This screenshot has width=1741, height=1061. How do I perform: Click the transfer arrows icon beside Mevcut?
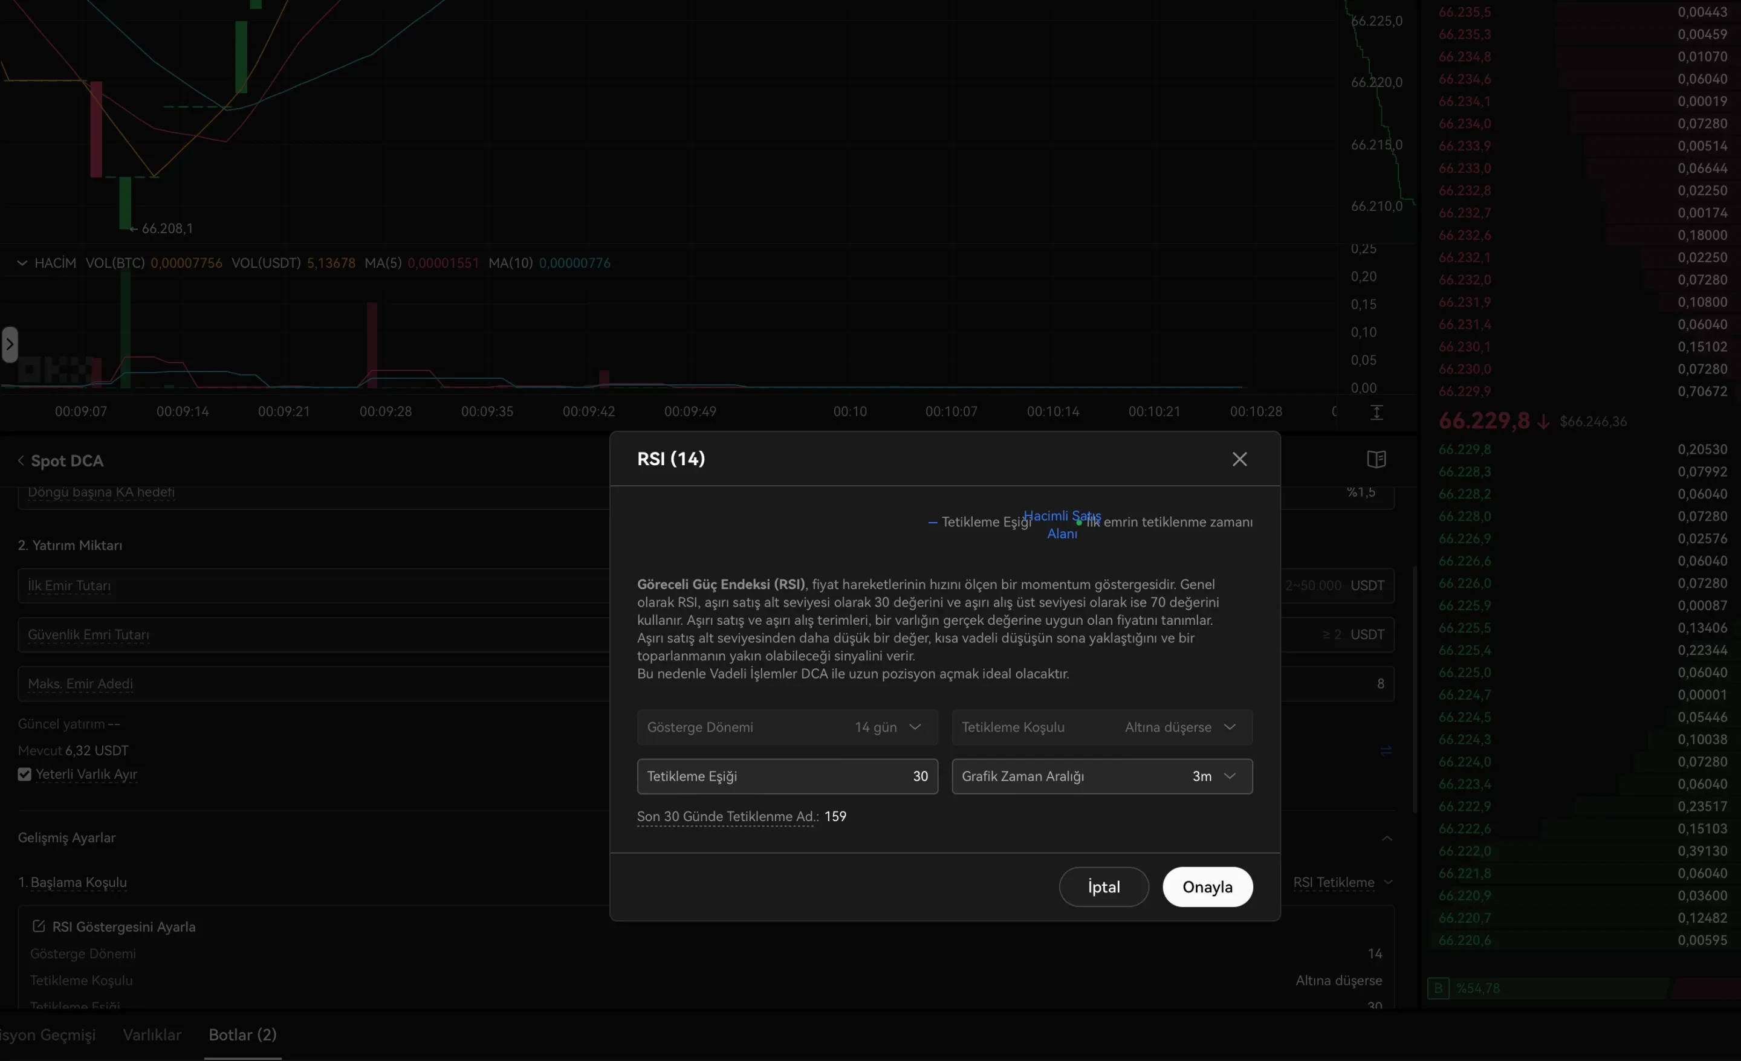(x=1386, y=750)
